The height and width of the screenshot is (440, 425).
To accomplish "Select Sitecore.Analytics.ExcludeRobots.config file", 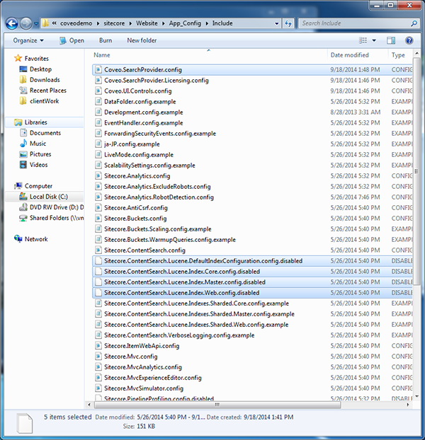I will 157,187.
